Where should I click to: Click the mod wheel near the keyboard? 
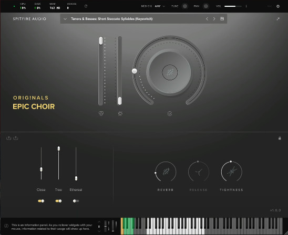pyautogui.click(x=113, y=226)
